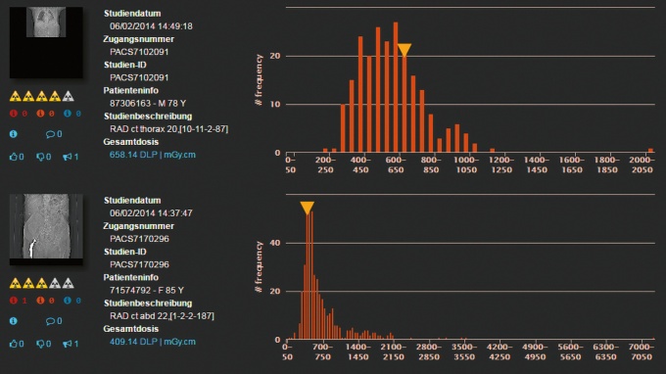
Task: Open thorax CT scout thumbnail image
Action: [46, 42]
